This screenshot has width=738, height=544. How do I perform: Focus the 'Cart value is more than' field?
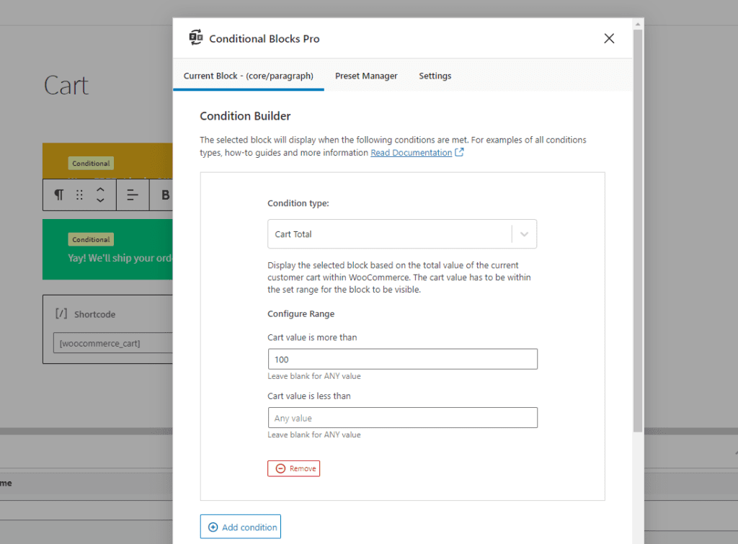point(402,359)
